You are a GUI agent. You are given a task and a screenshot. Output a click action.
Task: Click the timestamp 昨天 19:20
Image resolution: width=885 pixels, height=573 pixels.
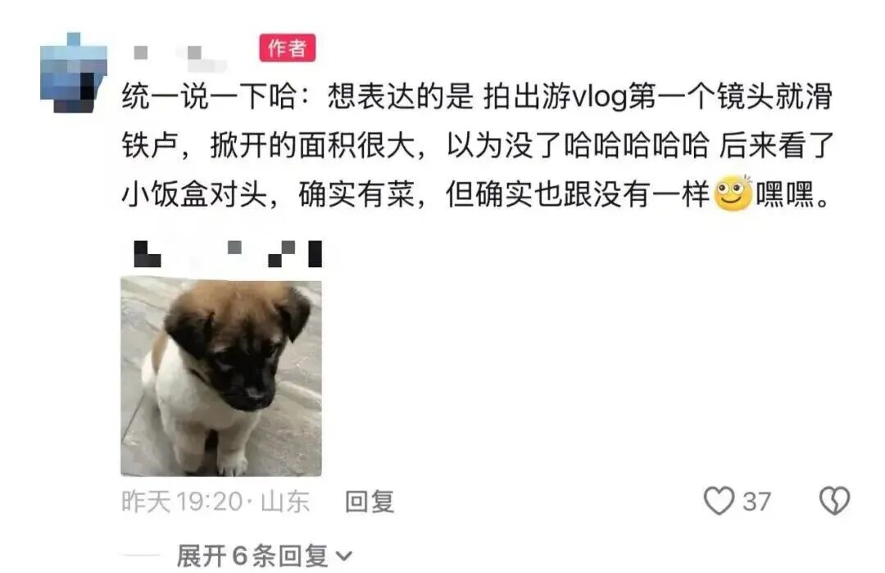pyautogui.click(x=182, y=502)
